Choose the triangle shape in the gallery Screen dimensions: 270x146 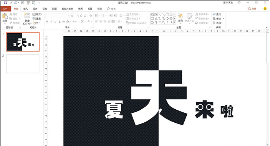[156, 18]
